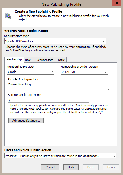Expand the Membership provider version dropdown
The image size is (123, 175).
84,72
